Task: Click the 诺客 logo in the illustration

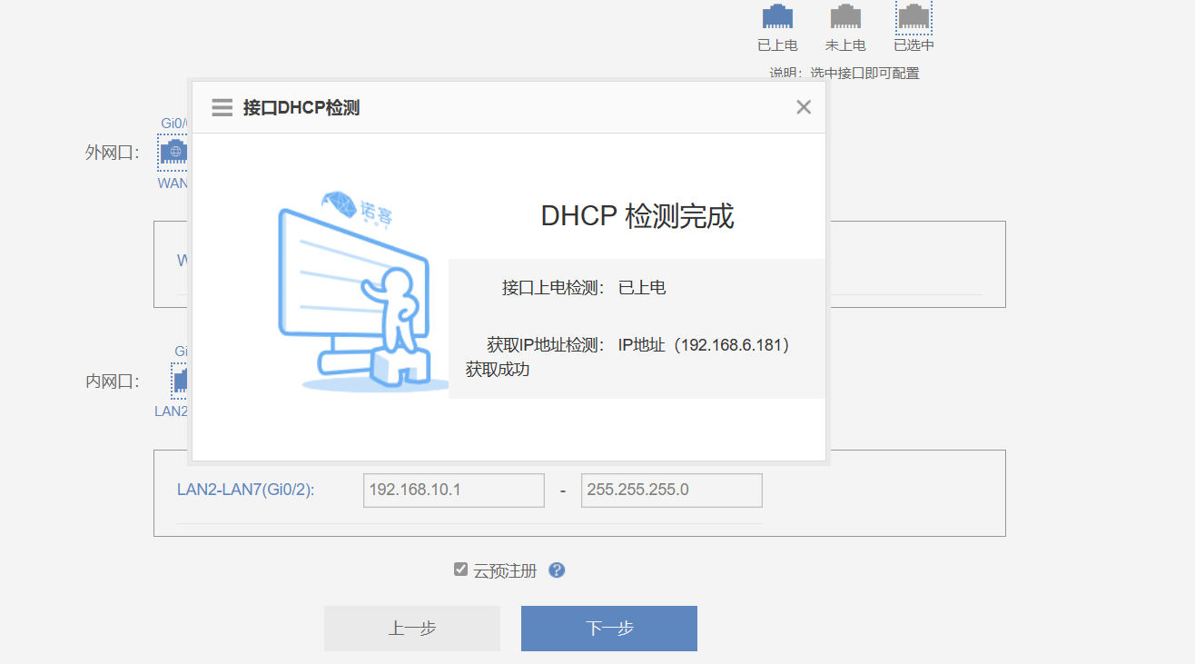Action: click(358, 208)
